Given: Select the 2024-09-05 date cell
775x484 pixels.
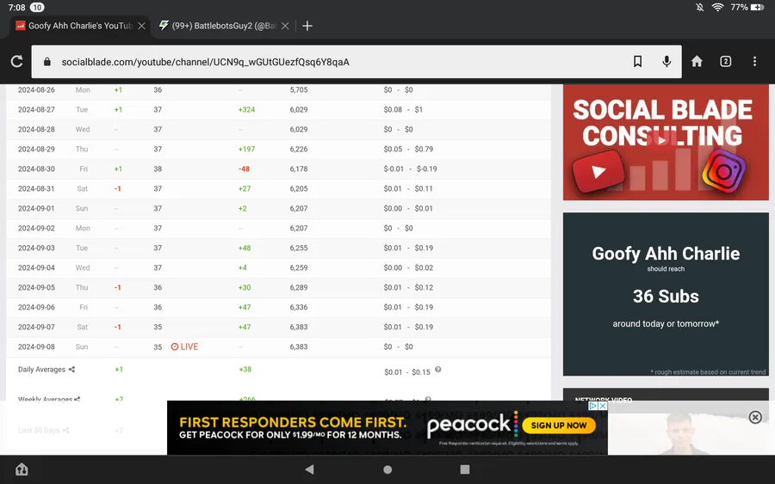Looking at the screenshot, I should point(36,287).
